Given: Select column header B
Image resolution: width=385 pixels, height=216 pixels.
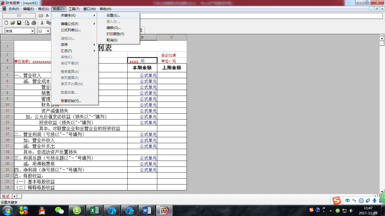Looking at the screenshot, I should click(x=142, y=37).
